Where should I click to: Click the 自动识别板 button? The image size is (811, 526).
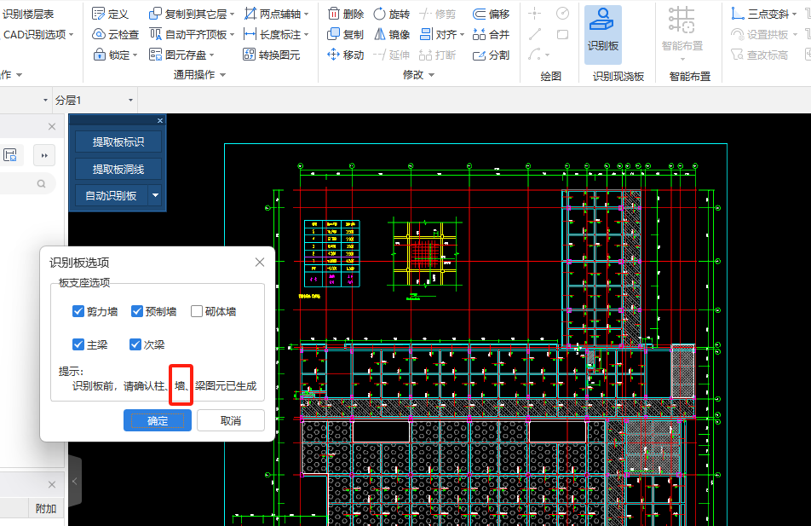[x=112, y=196]
